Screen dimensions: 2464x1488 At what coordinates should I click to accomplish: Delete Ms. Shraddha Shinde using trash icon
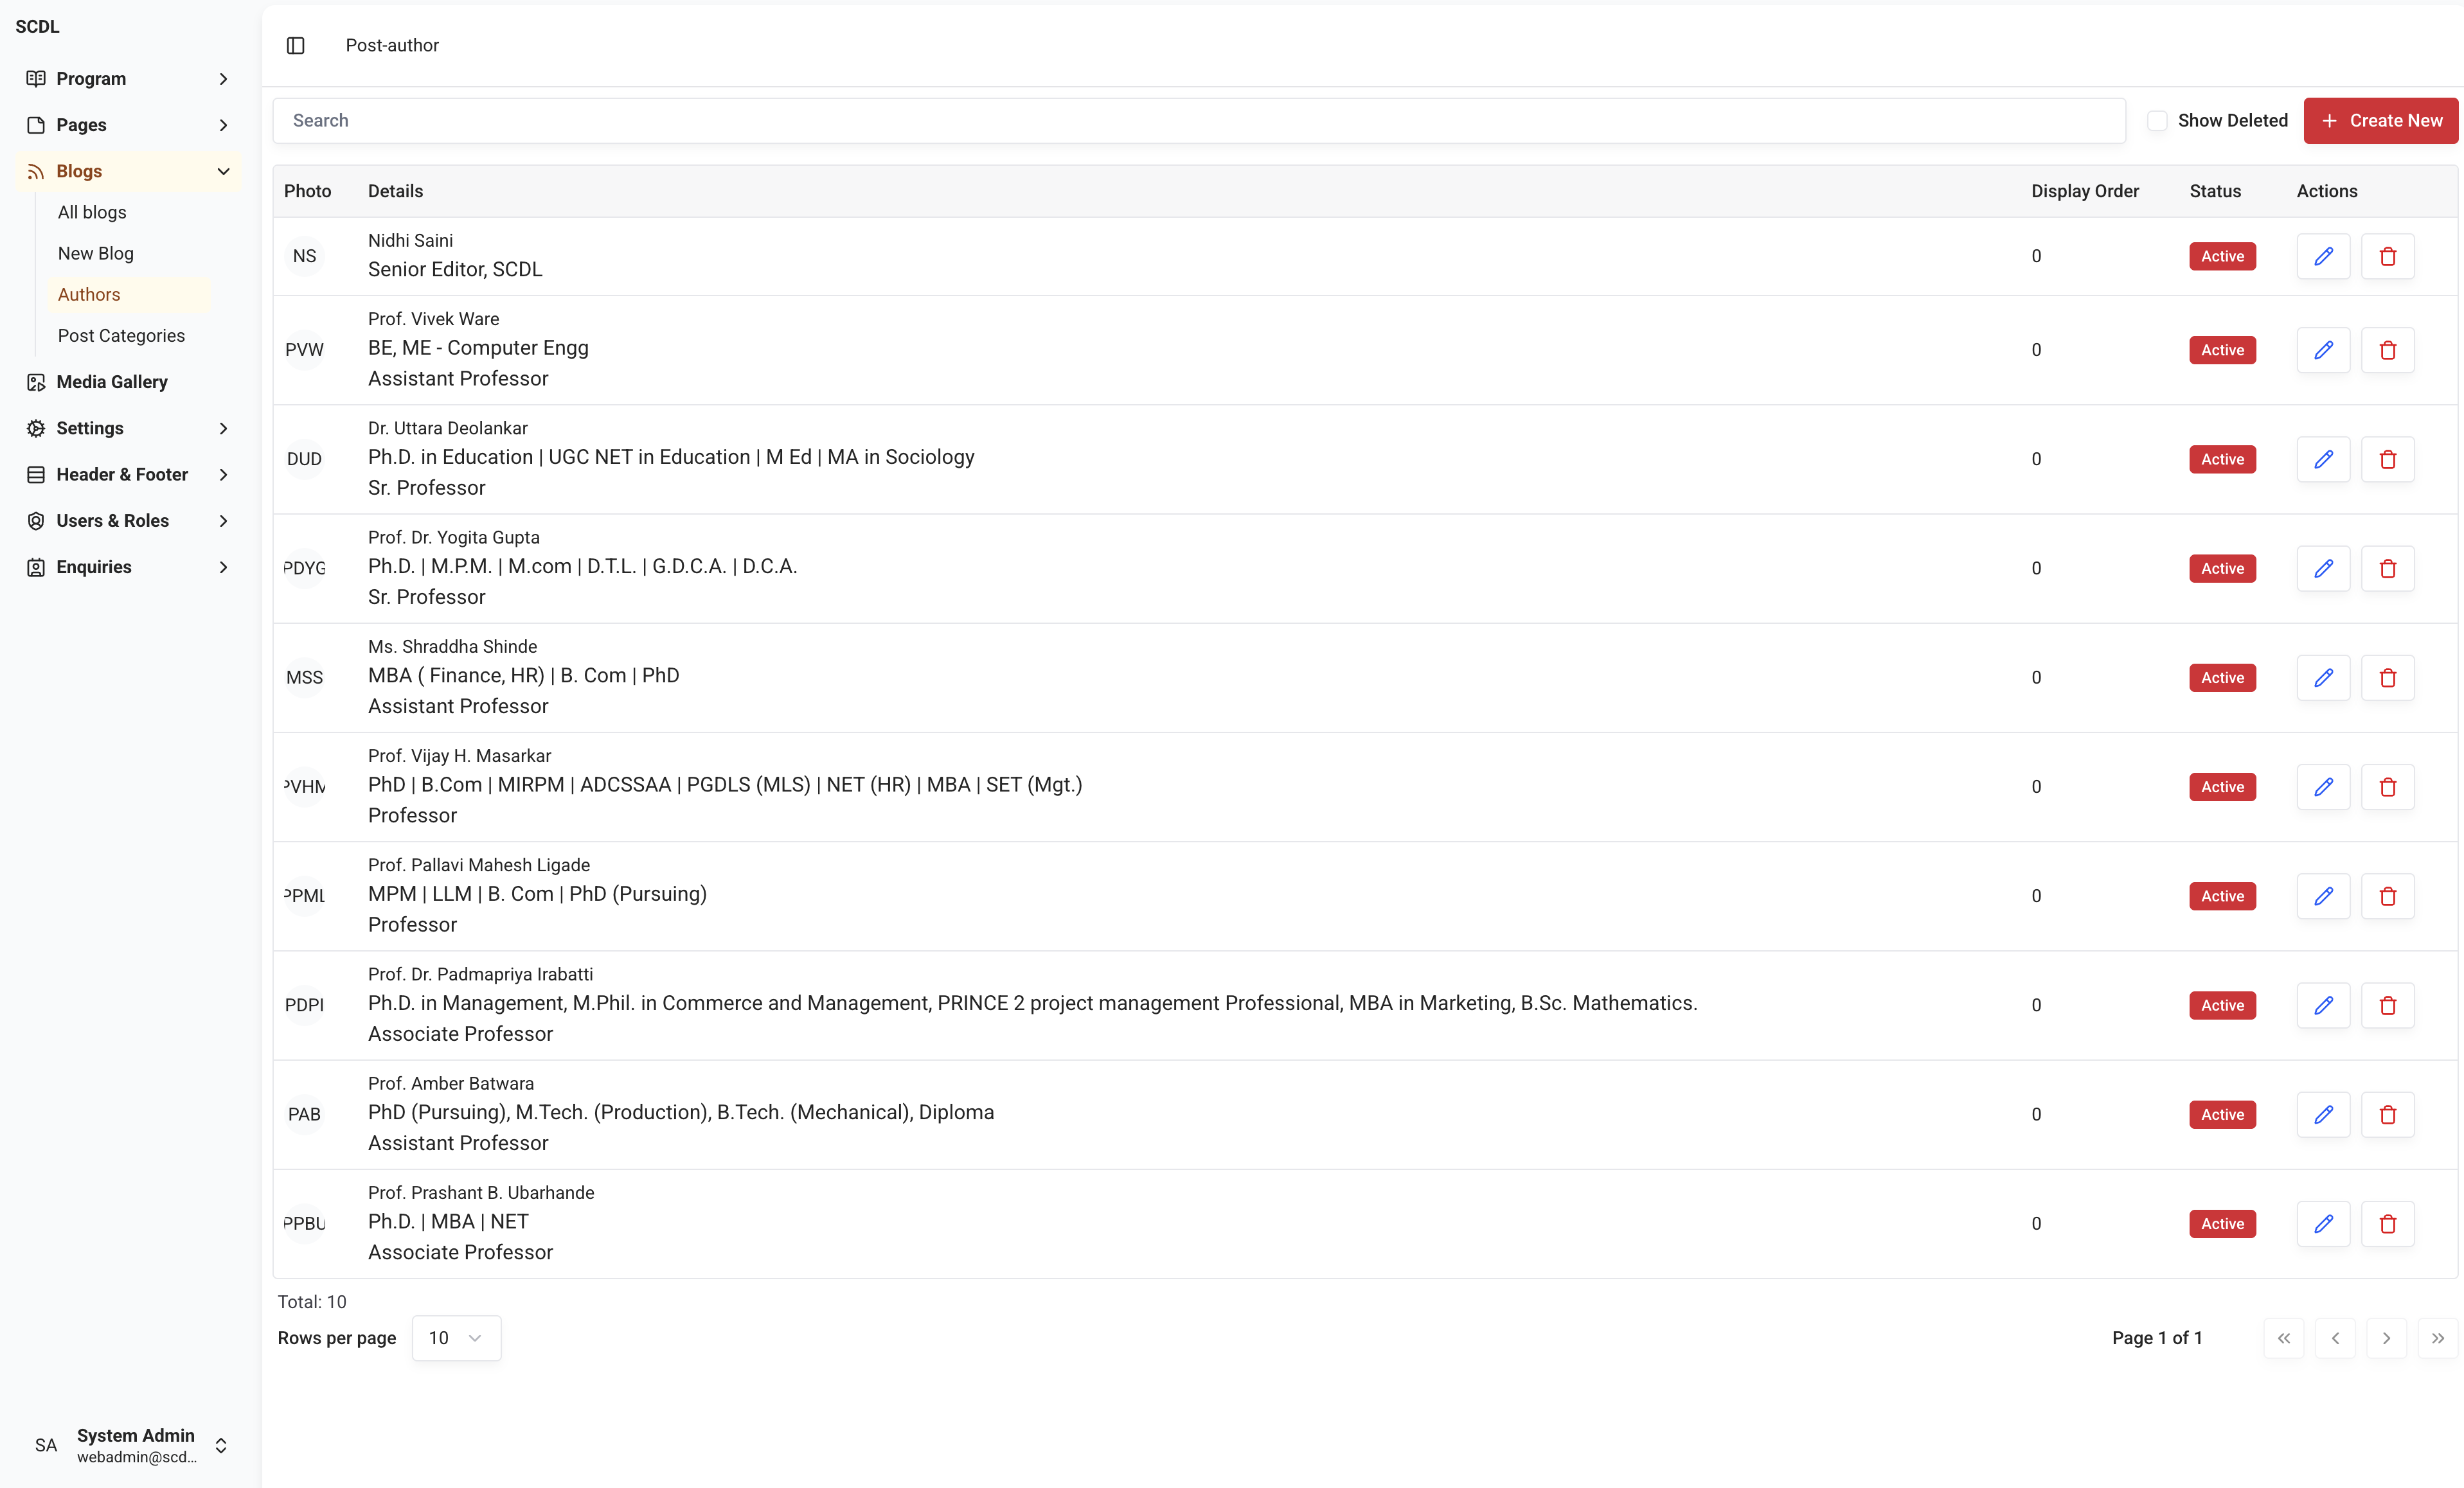click(x=2387, y=678)
